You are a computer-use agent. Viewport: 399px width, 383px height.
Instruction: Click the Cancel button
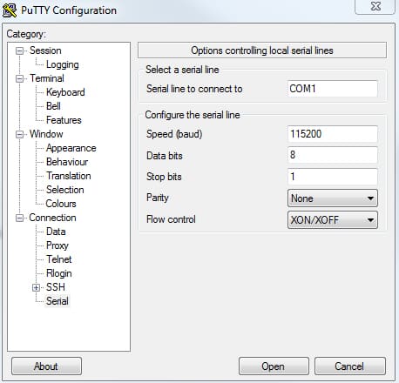(350, 366)
